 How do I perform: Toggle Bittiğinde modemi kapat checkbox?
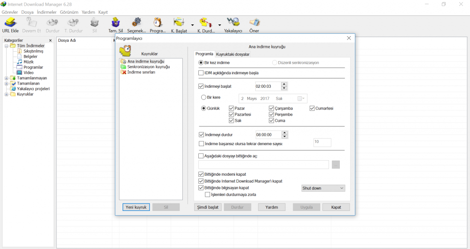[201, 174]
